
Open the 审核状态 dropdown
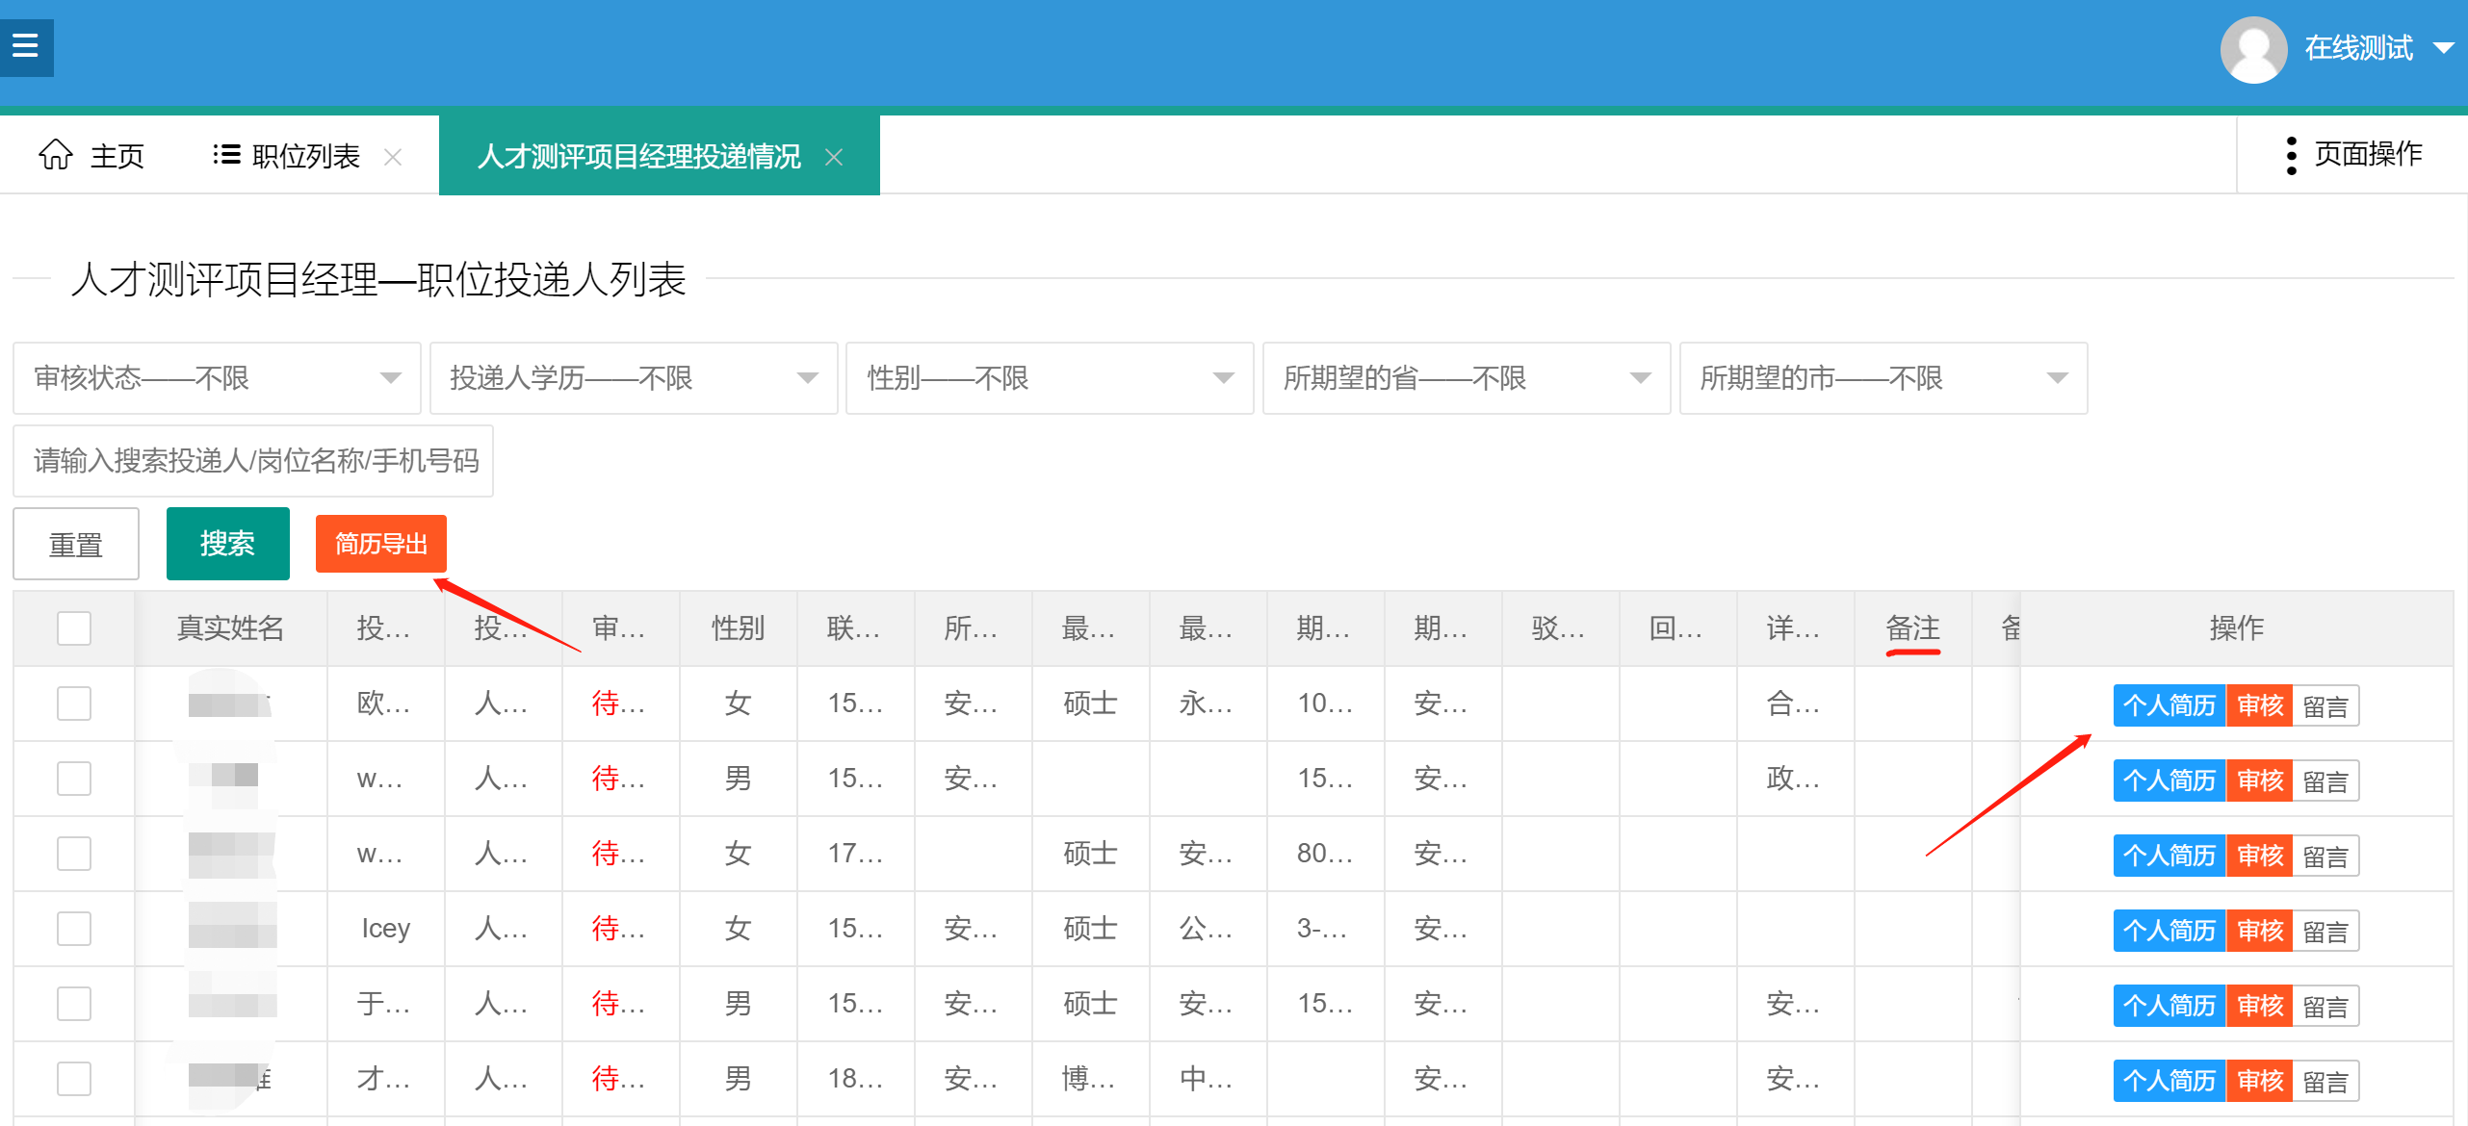(x=217, y=378)
